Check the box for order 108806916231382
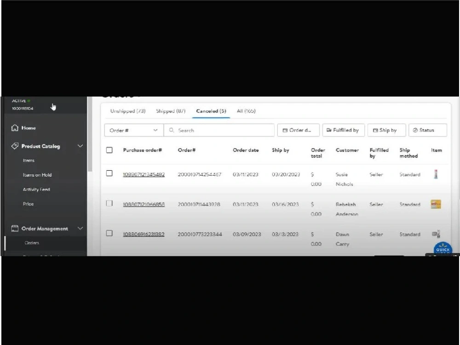This screenshot has height=345, width=460. coord(109,233)
